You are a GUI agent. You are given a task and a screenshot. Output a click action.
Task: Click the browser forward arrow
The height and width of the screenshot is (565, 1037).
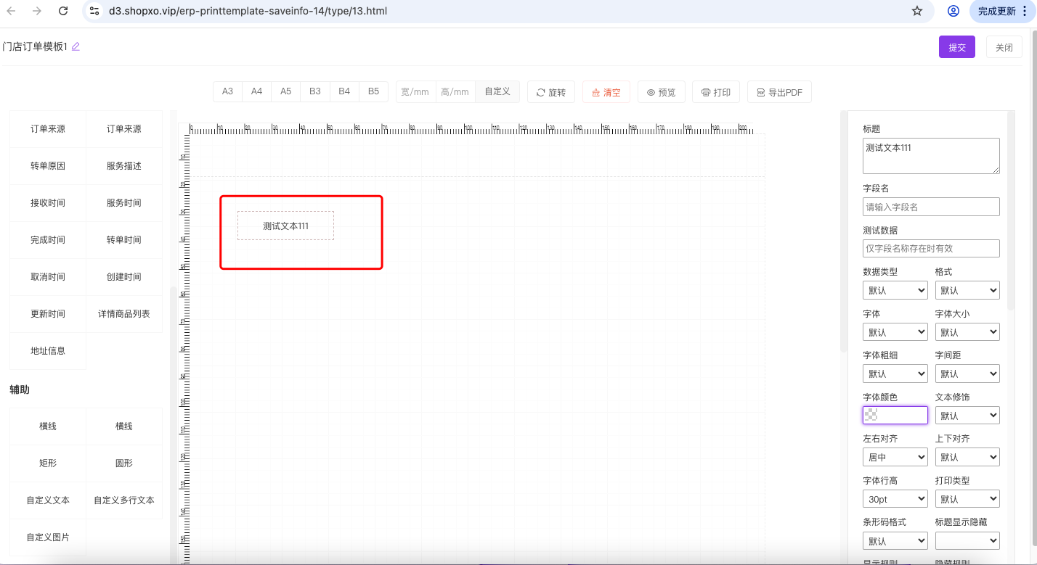(37, 11)
